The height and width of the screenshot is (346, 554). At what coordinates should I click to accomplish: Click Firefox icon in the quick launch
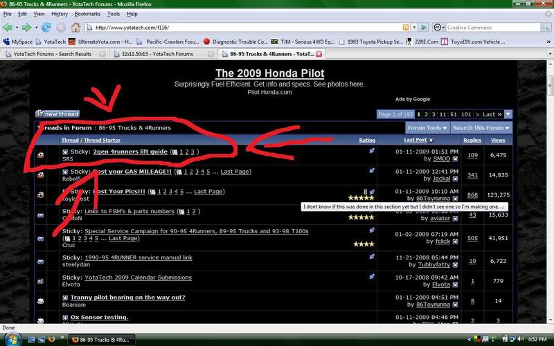51,339
